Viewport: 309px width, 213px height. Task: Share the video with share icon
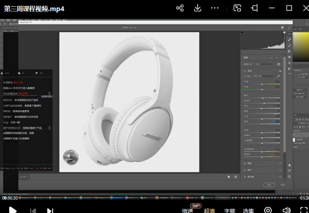(180, 8)
